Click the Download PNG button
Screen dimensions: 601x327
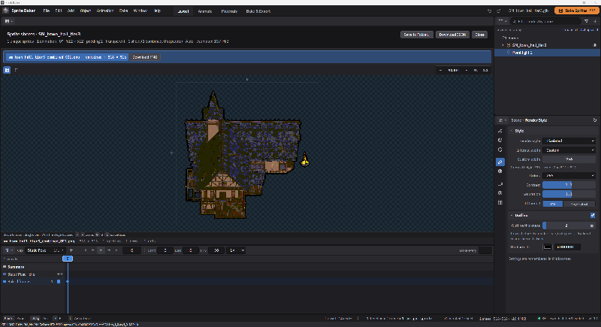pyautogui.click(x=144, y=57)
